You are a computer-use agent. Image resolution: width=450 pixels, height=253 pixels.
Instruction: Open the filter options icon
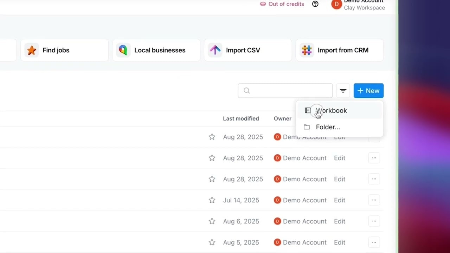tap(343, 91)
